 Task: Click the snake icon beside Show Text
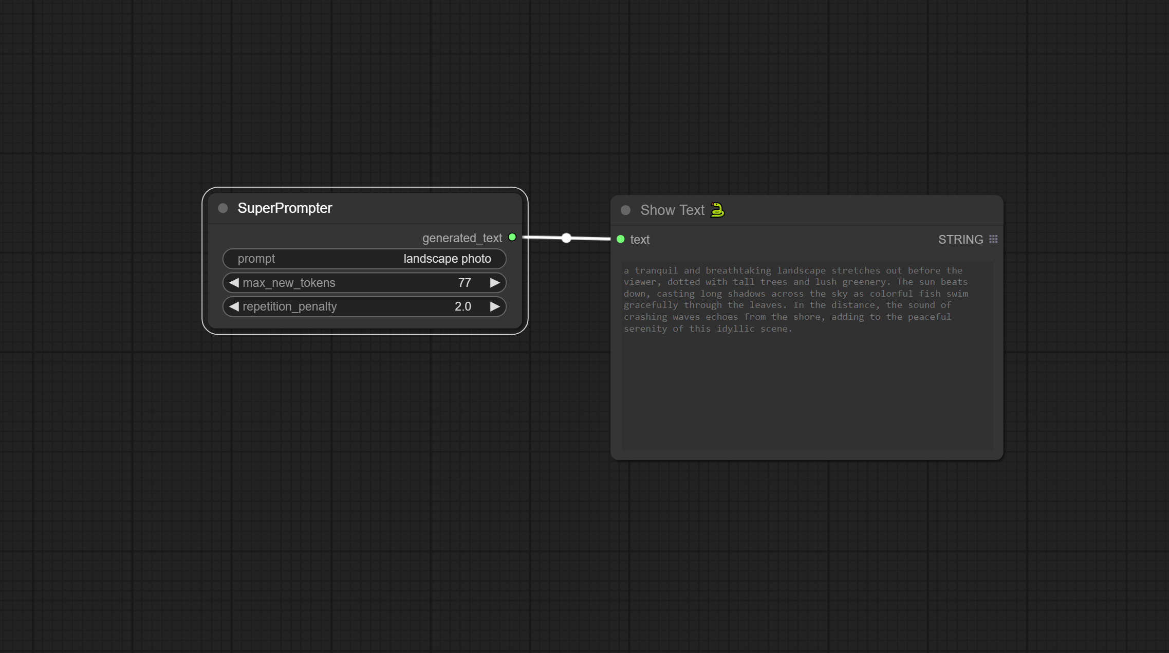click(717, 210)
